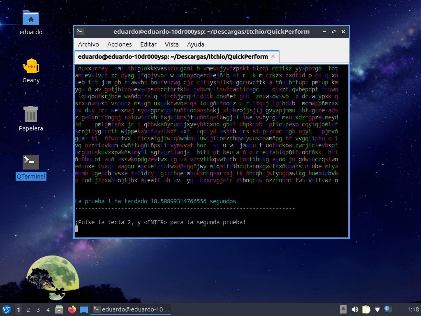Open the removable media eject tray icon

click(x=343, y=309)
